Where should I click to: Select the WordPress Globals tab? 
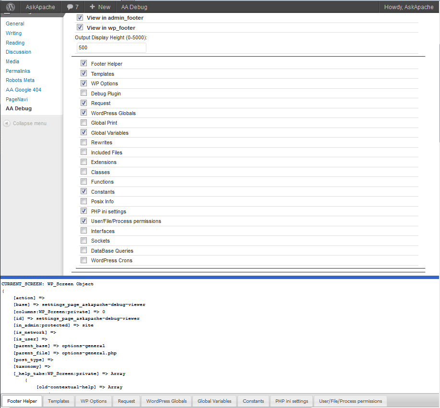(166, 401)
